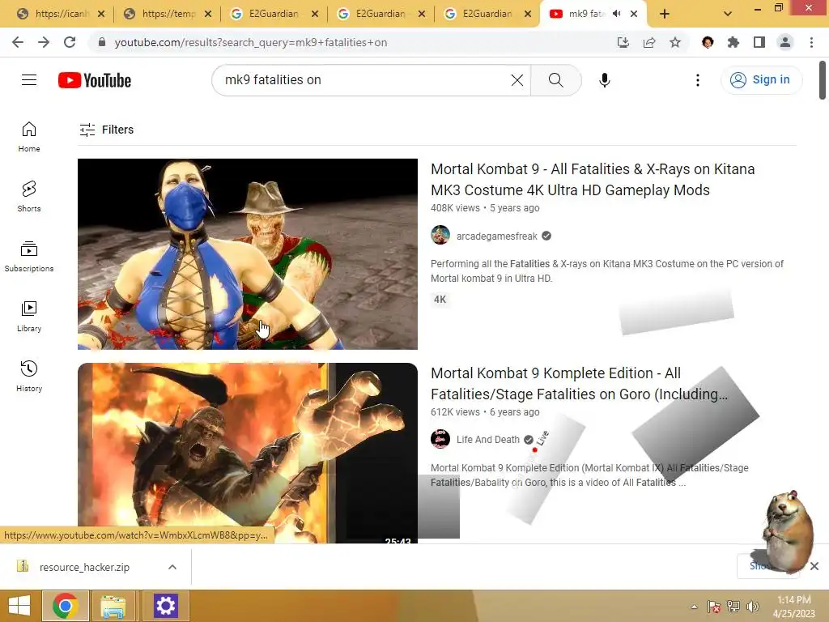Bookmark this page with the star
This screenshot has width=829, height=622.
[x=675, y=42]
